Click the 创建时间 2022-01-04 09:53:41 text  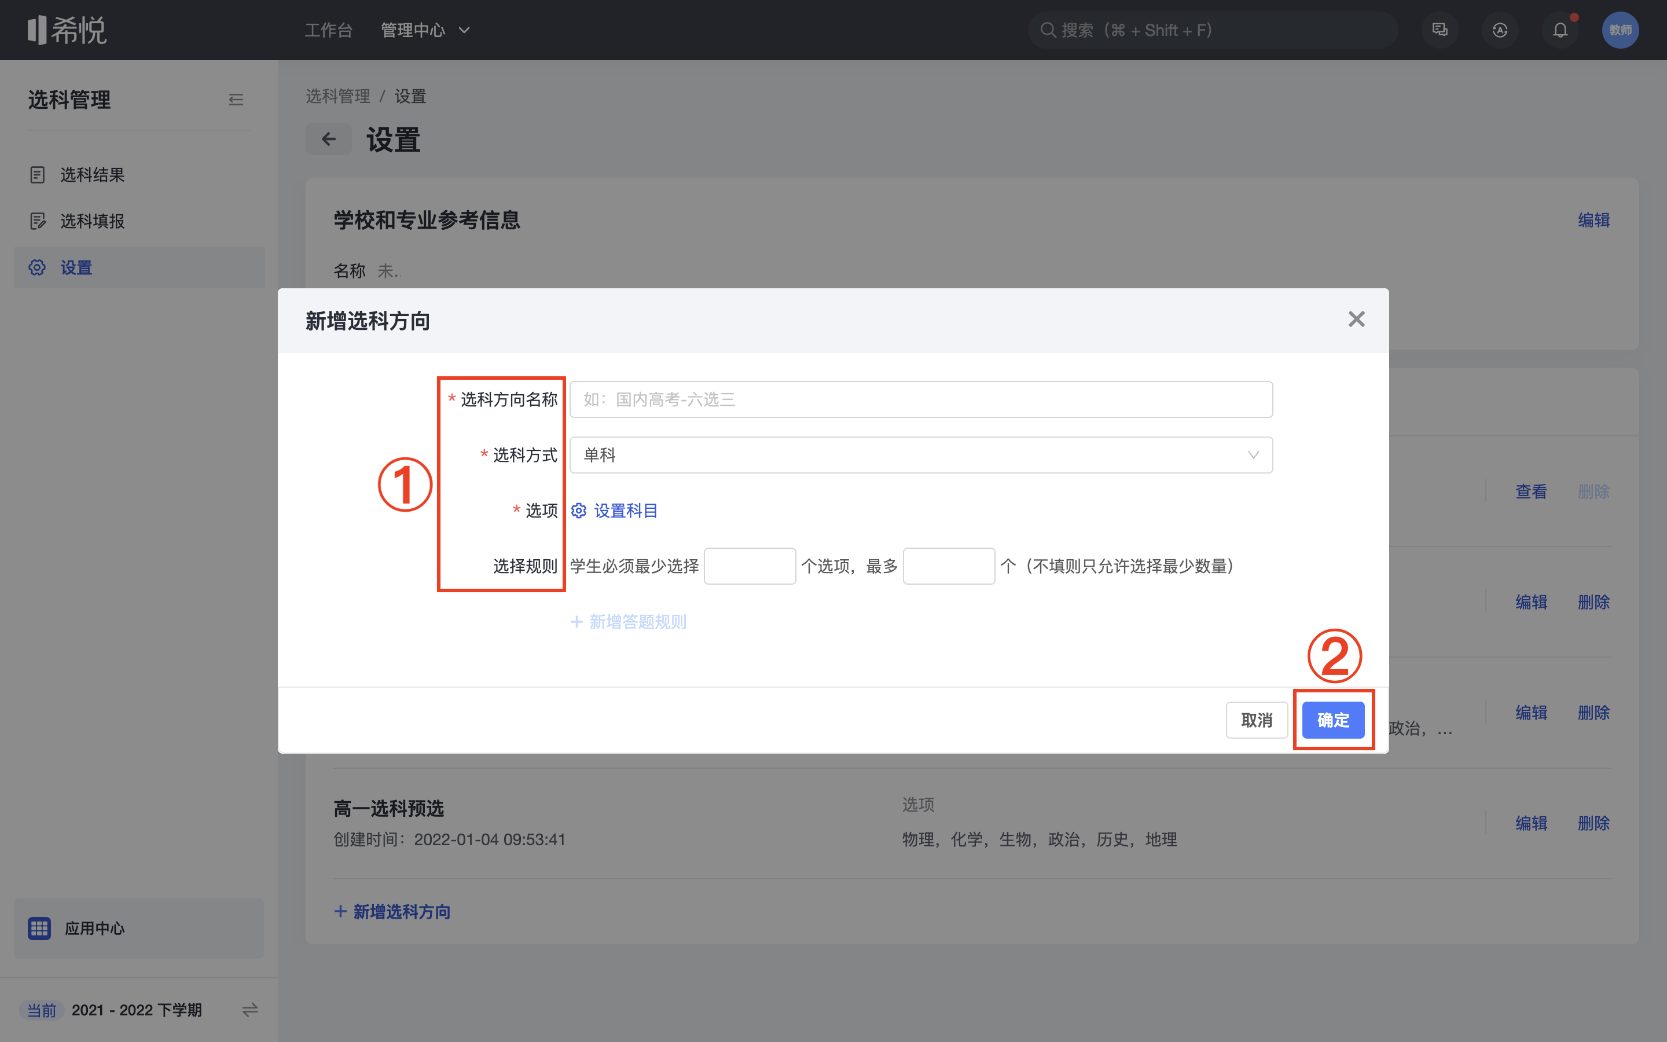tap(450, 840)
